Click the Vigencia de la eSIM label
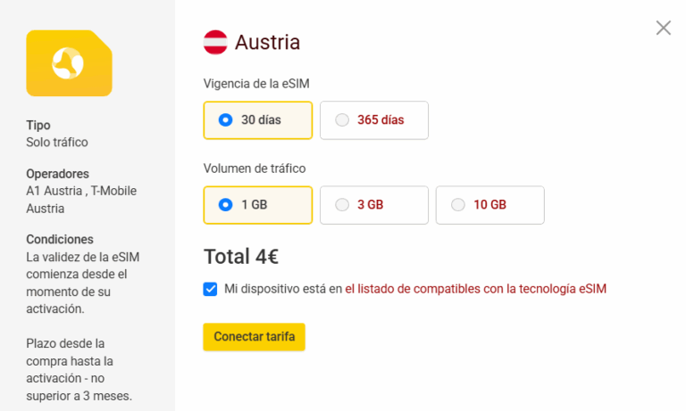The image size is (686, 411). (x=256, y=83)
